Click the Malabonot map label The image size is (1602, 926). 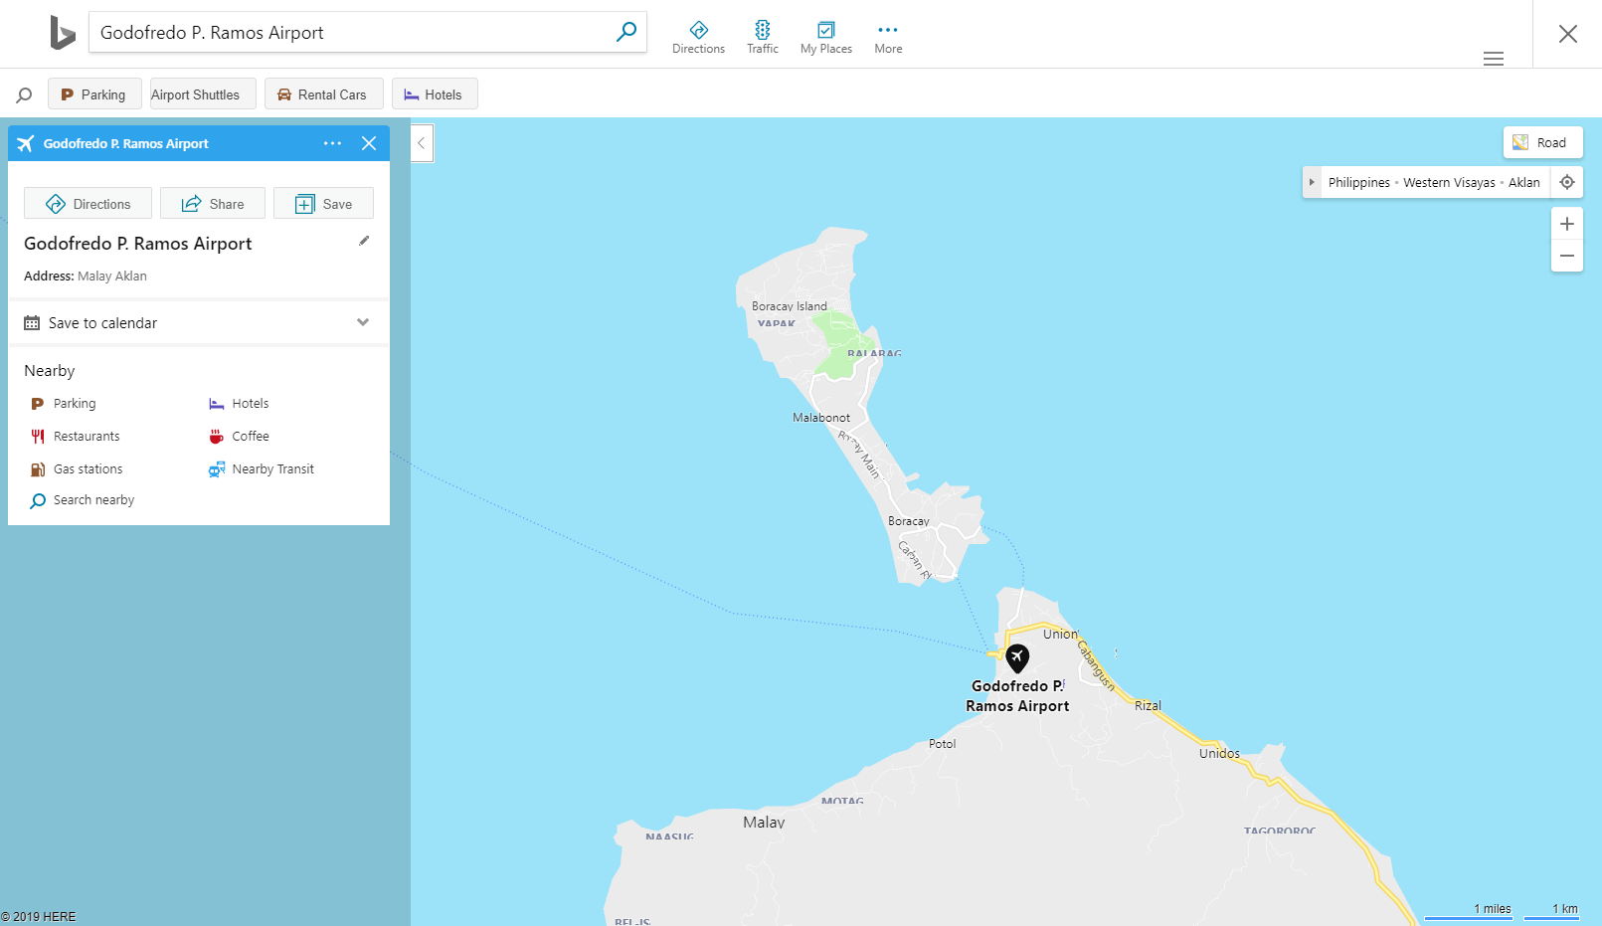point(821,418)
